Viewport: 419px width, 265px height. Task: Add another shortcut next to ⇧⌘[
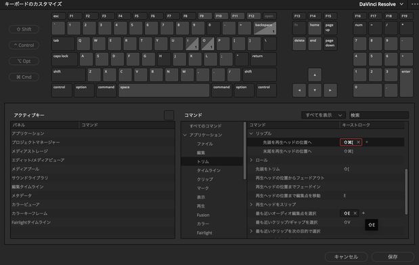click(367, 142)
